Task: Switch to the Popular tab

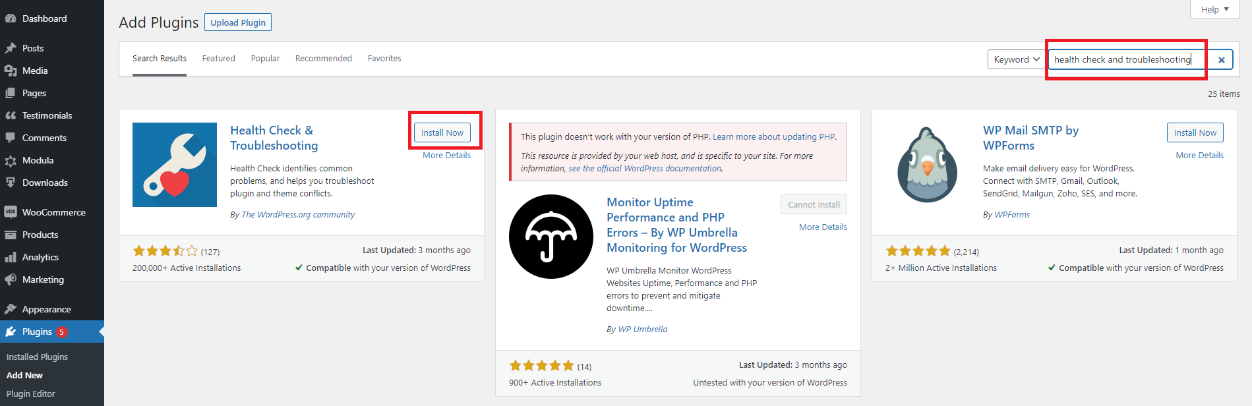Action: (265, 59)
